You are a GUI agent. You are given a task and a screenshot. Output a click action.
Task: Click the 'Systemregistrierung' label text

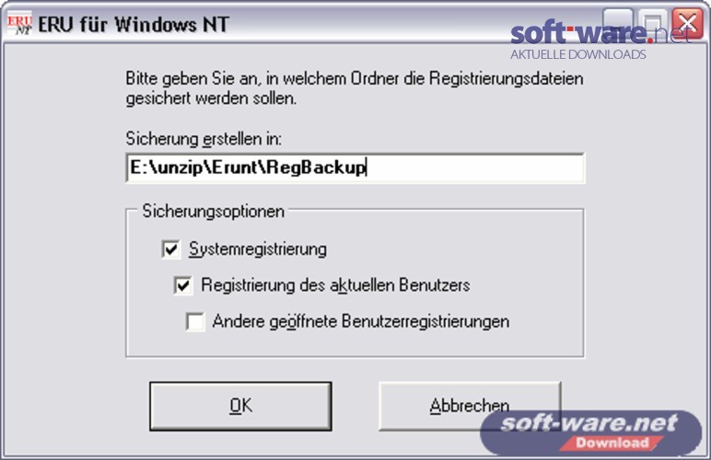coord(258,249)
